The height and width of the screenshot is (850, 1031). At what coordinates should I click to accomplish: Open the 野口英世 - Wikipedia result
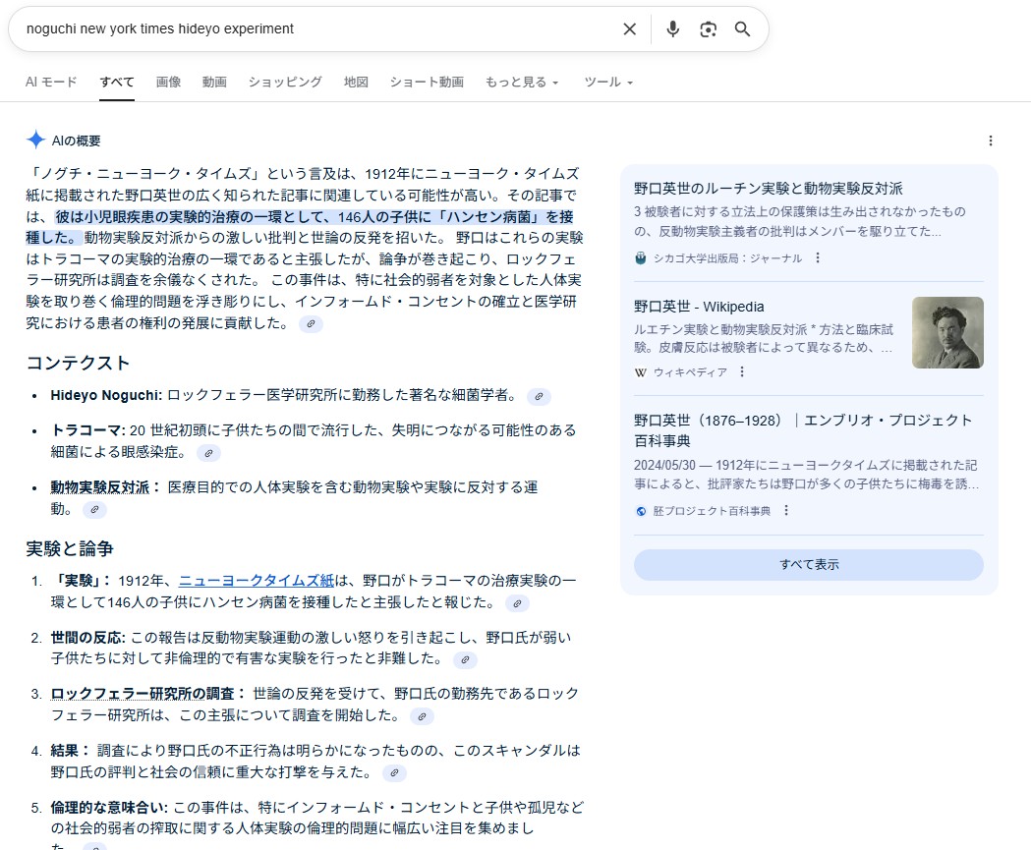point(699,307)
